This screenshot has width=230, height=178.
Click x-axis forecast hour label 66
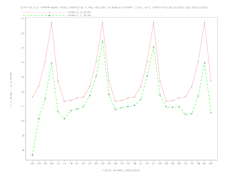(x=173, y=163)
